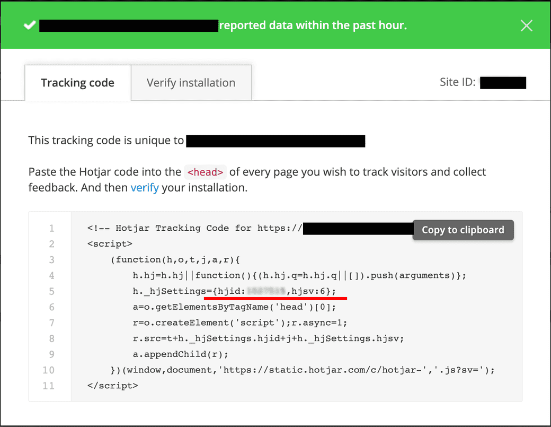Follow the blue verify link
The image size is (551, 427).
[x=145, y=188]
